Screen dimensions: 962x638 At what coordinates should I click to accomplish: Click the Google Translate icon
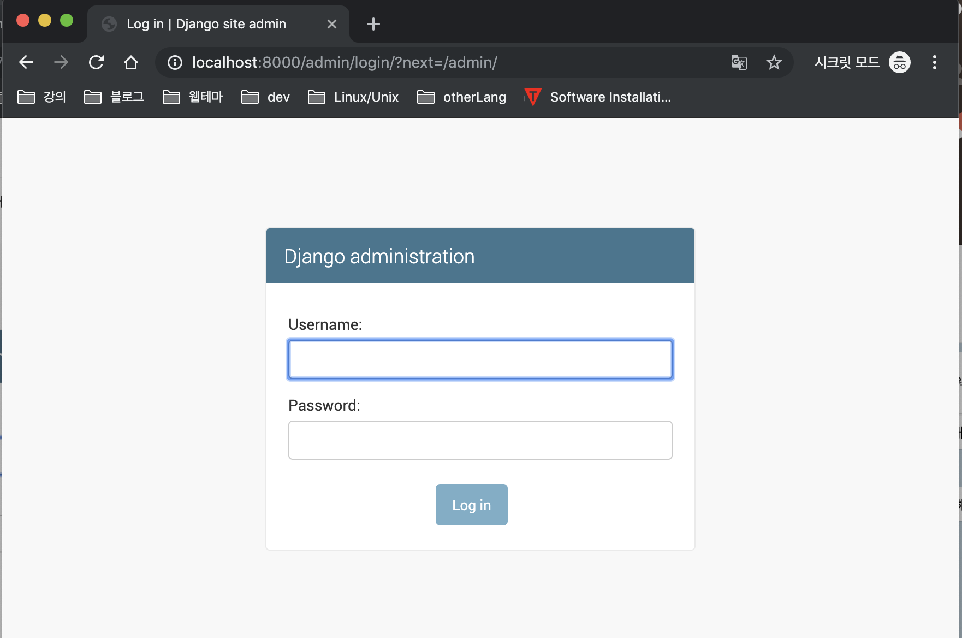point(739,62)
